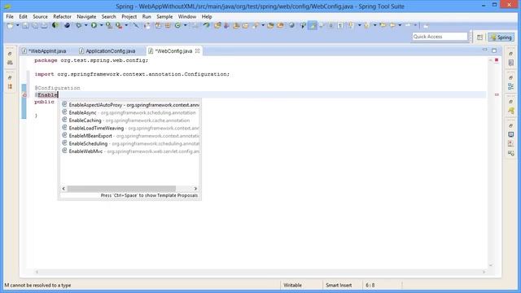The width and height of the screenshot is (521, 293).
Task: Click the Back navigation arrow icon
Action: 392,25
